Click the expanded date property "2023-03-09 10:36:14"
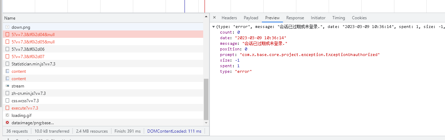445x140 pixels. [x=253, y=38]
